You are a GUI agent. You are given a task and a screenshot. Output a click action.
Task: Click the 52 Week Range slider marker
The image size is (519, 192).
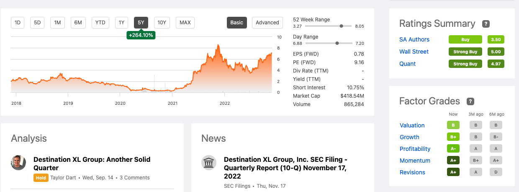point(342,26)
